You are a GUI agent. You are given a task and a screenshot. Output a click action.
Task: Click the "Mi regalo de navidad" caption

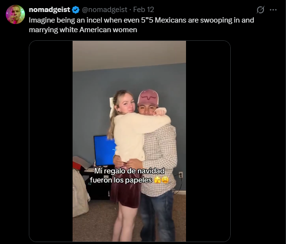click(x=129, y=171)
